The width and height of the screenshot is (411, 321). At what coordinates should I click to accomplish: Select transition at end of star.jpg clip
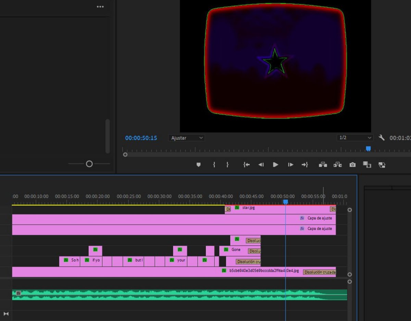click(x=333, y=209)
